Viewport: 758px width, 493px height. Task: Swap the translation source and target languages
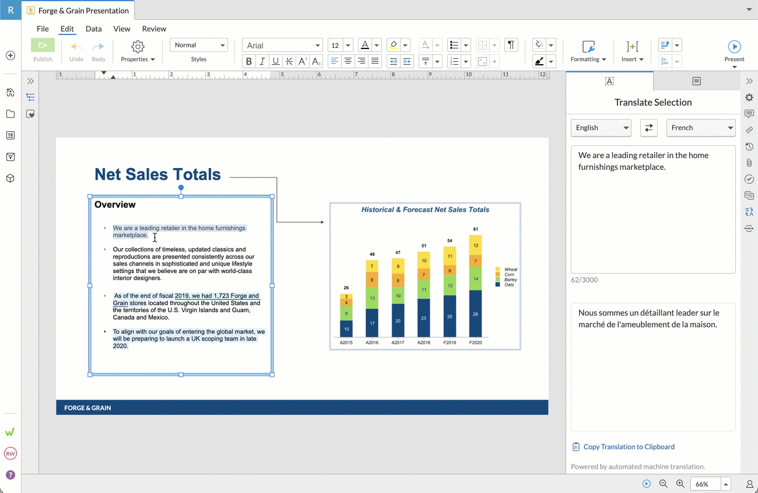[x=649, y=128]
